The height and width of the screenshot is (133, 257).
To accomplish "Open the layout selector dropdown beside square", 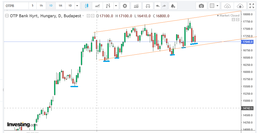I will [217, 6].
